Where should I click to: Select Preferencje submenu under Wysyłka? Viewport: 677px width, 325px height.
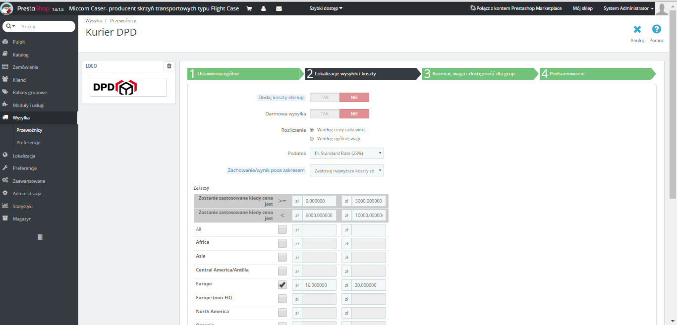28,143
